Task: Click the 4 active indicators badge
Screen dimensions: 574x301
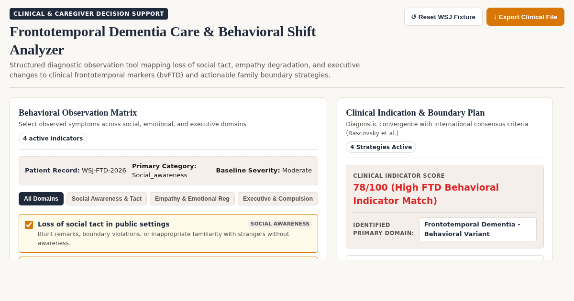Action: [53, 139]
